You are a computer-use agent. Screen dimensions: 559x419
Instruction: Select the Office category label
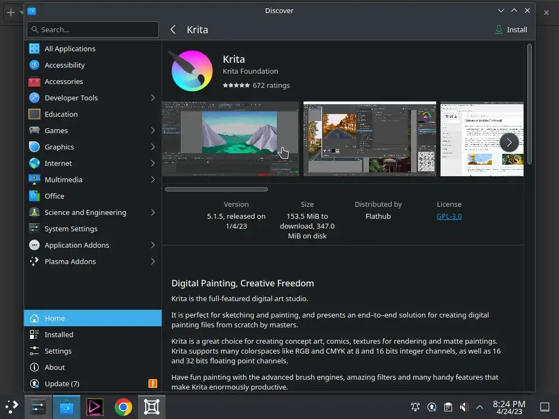(55, 196)
